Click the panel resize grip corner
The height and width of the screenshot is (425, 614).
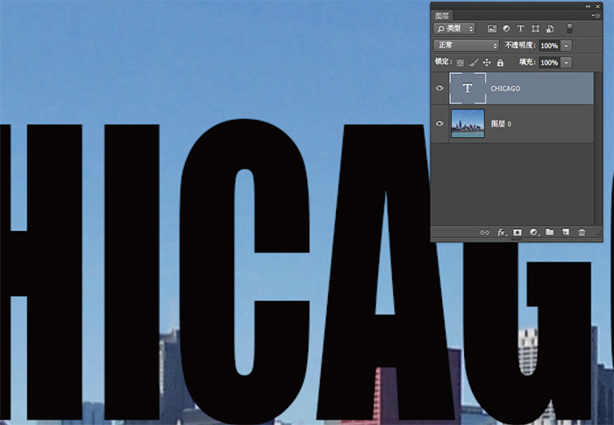pos(599,234)
